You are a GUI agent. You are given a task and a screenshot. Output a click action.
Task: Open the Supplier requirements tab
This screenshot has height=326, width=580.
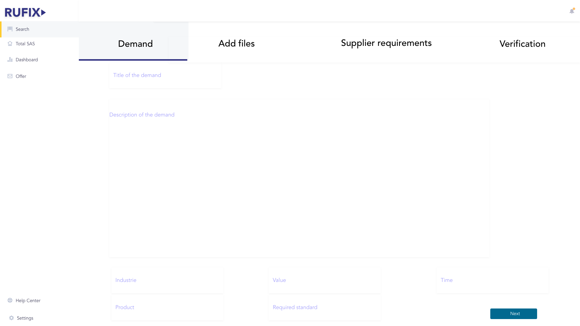click(386, 43)
